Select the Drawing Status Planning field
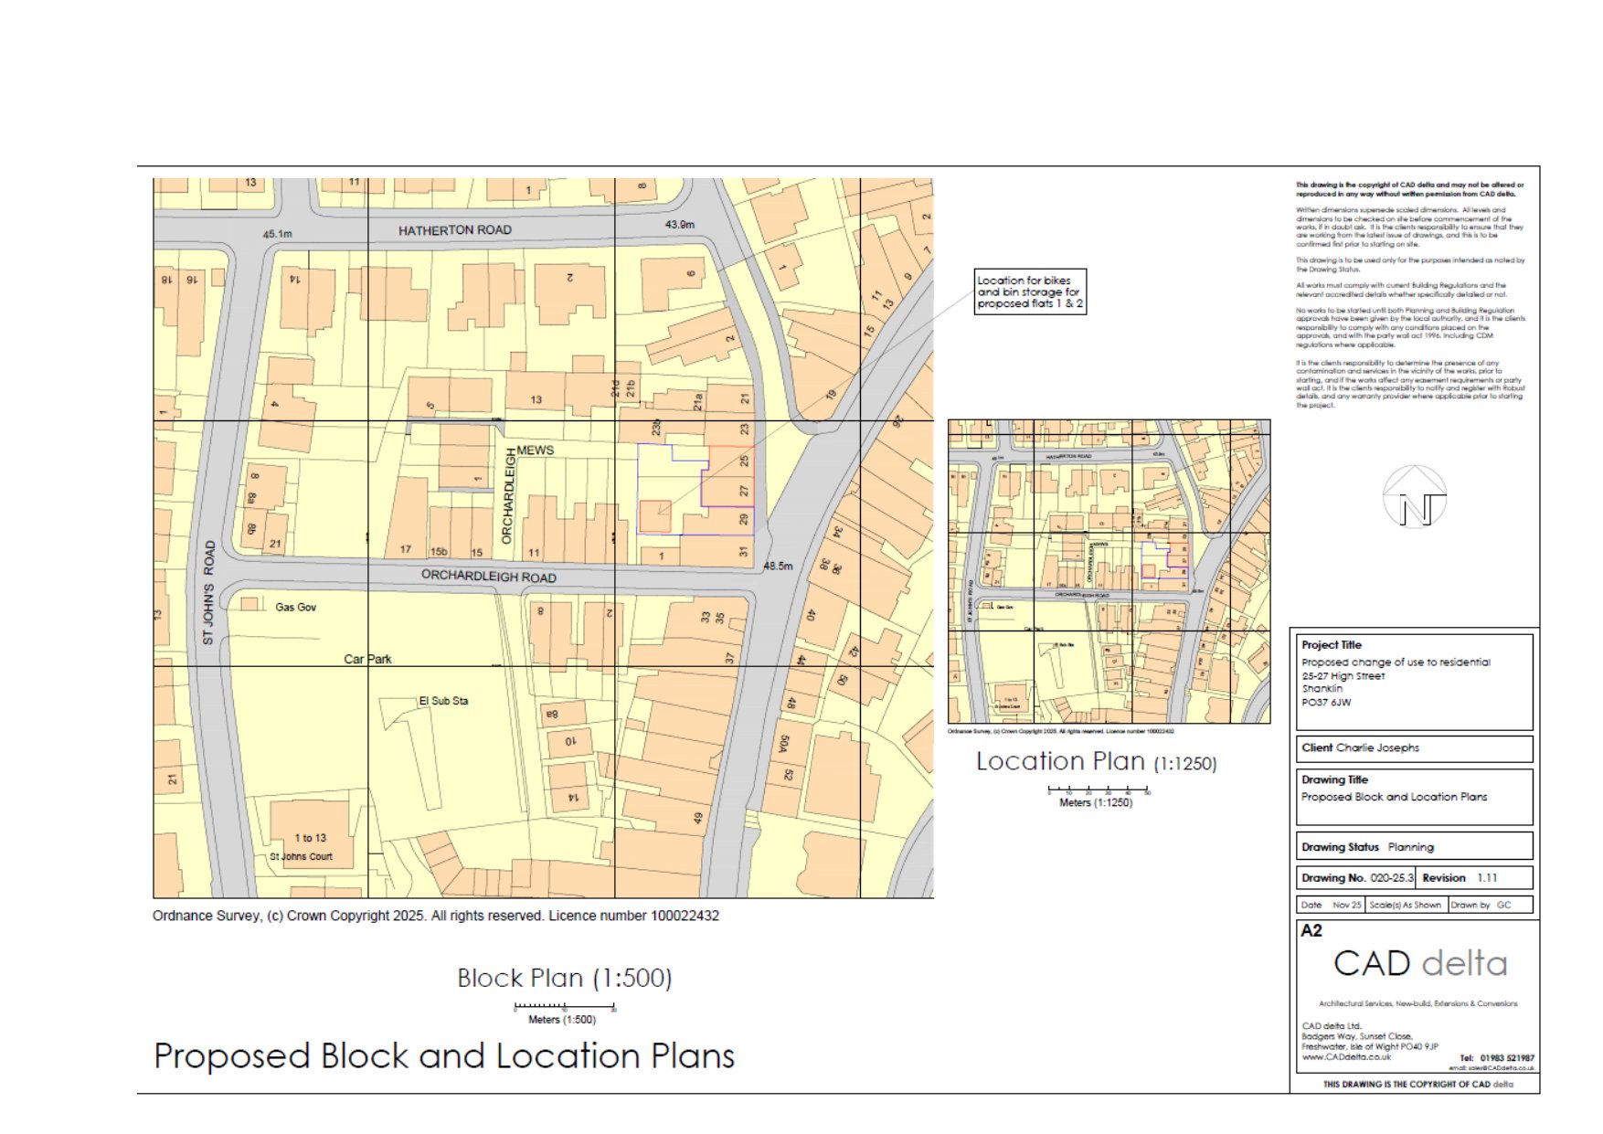This screenshot has height=1134, width=1603. 1413,847
